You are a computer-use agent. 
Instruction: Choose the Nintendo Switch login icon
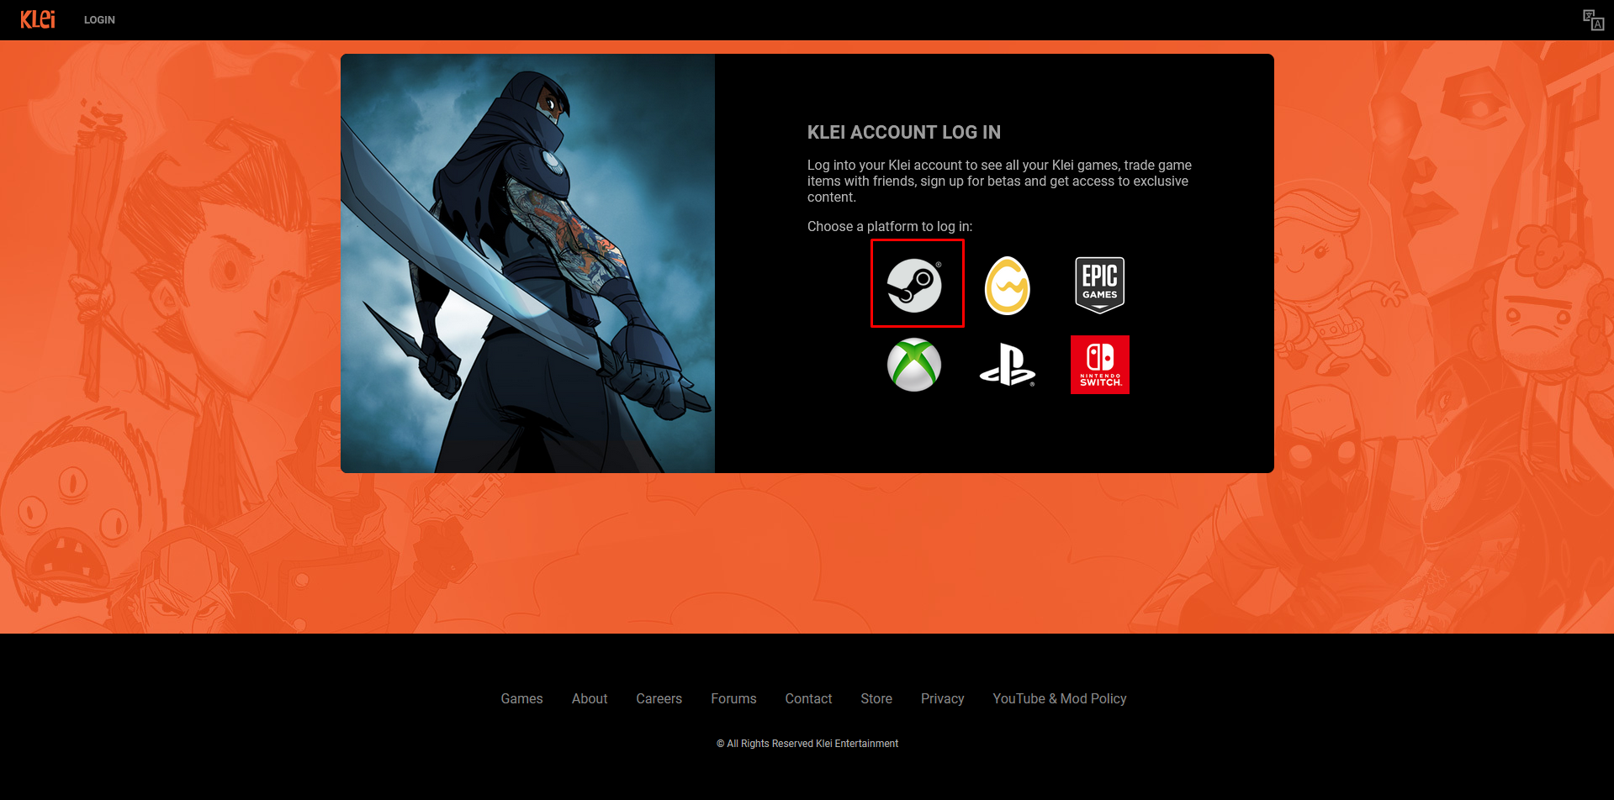pyautogui.click(x=1100, y=365)
